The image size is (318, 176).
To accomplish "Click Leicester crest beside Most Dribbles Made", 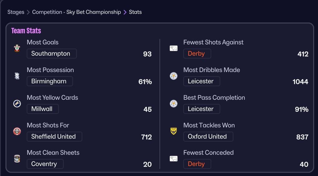I will pyautogui.click(x=174, y=76).
